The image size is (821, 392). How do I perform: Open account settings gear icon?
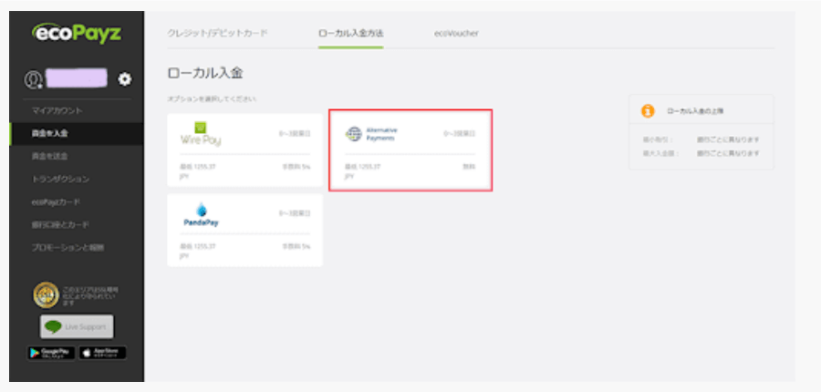(125, 79)
